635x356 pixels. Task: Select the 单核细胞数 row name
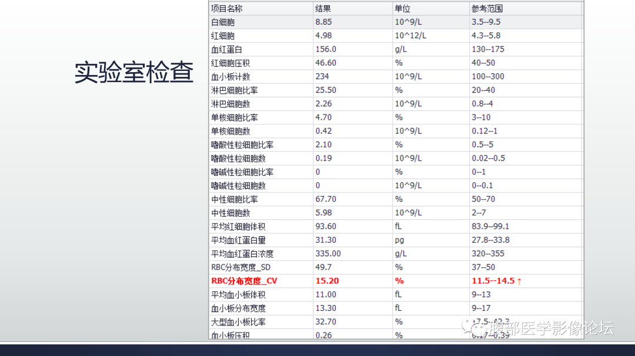[x=230, y=131]
